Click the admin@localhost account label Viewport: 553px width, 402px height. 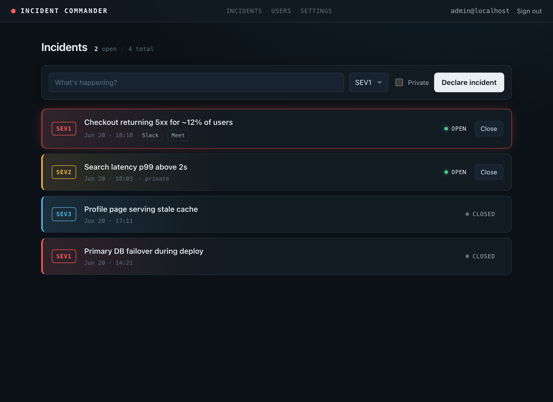tap(480, 11)
